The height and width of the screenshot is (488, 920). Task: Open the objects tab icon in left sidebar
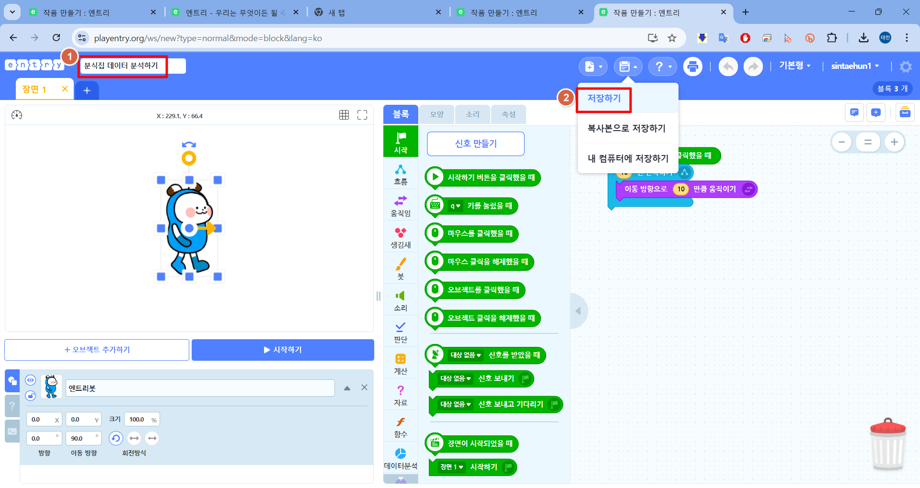[x=12, y=381]
